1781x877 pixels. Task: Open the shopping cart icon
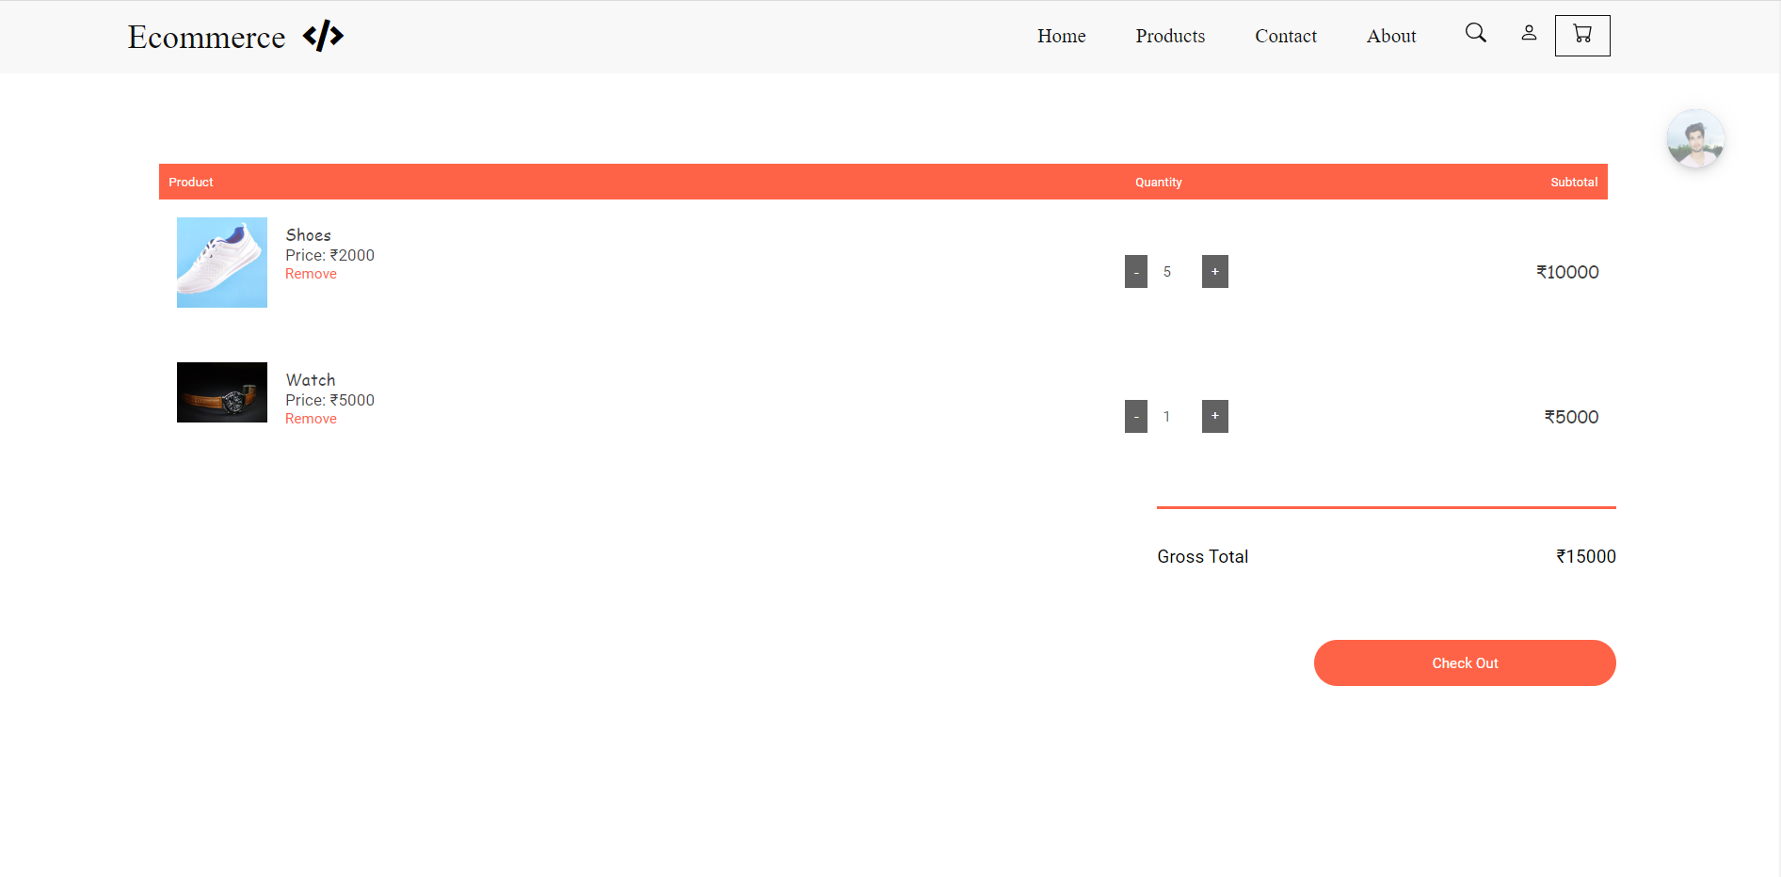pyautogui.click(x=1581, y=35)
